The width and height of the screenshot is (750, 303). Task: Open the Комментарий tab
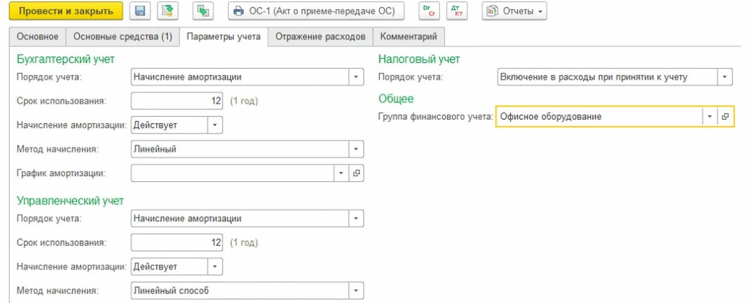tap(409, 37)
